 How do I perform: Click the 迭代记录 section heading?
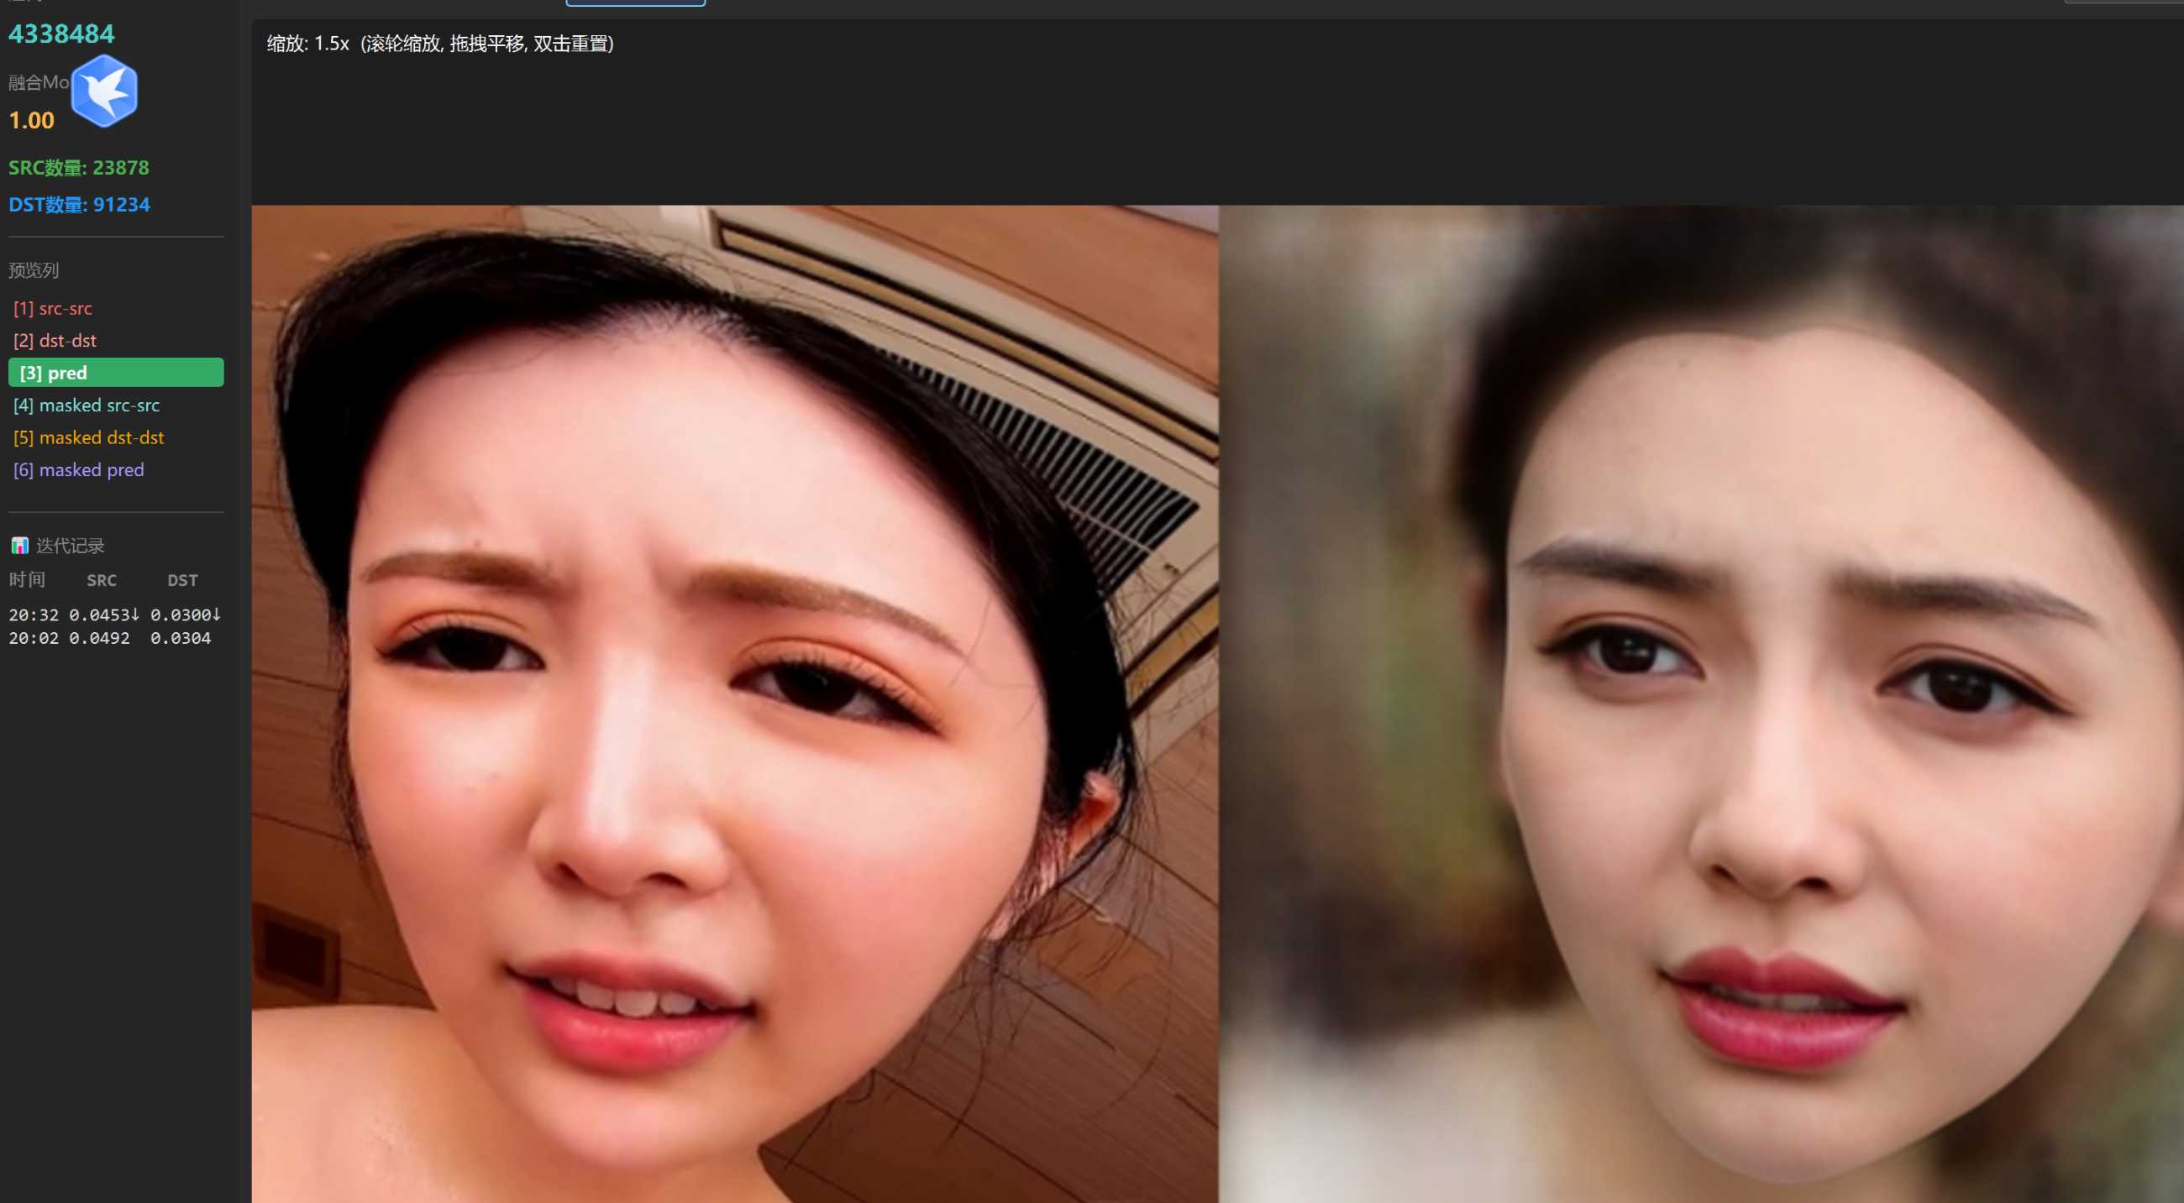(70, 546)
